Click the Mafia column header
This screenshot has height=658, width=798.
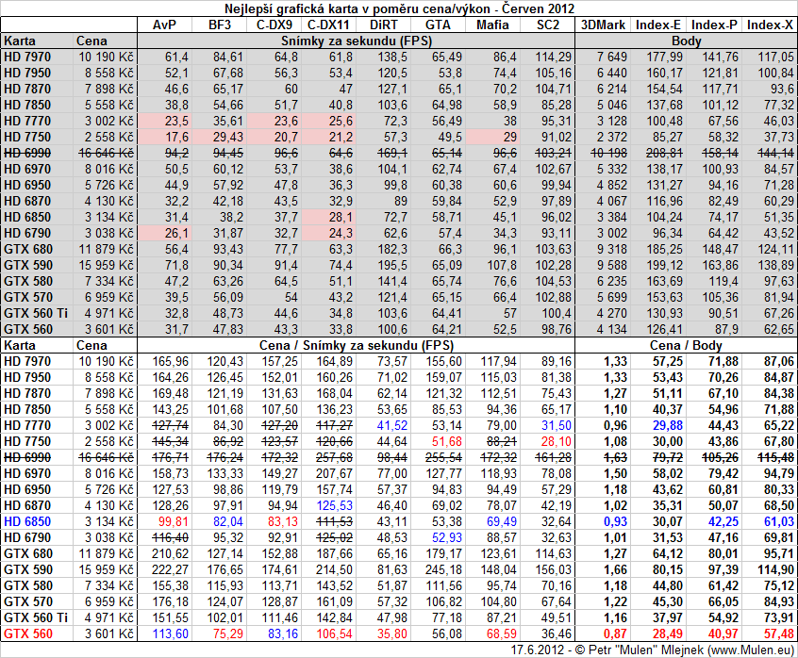pyautogui.click(x=492, y=25)
